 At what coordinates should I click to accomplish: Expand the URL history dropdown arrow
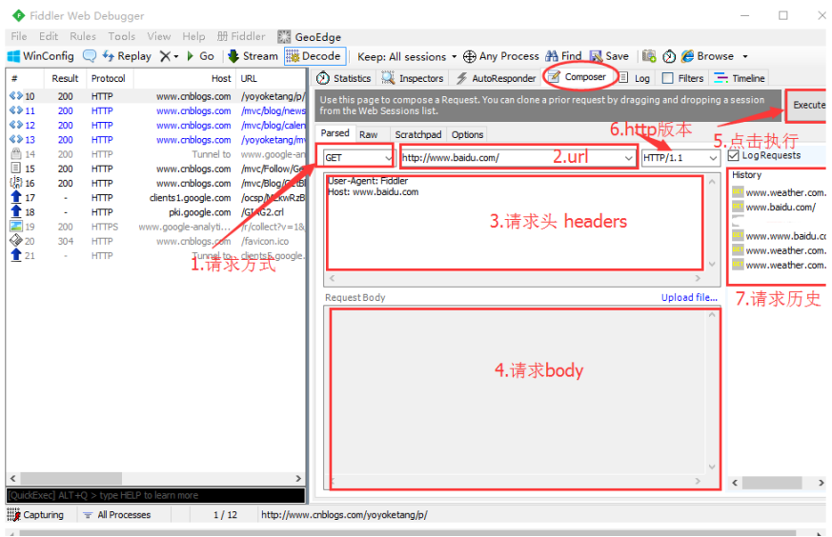pos(628,157)
